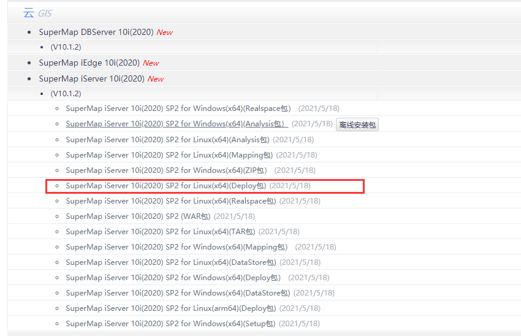
Task: Download iServer SP2 WAR package
Action: tap(138, 216)
